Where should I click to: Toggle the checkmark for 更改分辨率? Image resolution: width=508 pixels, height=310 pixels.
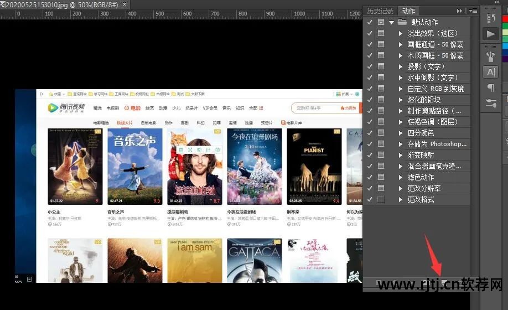pos(369,188)
